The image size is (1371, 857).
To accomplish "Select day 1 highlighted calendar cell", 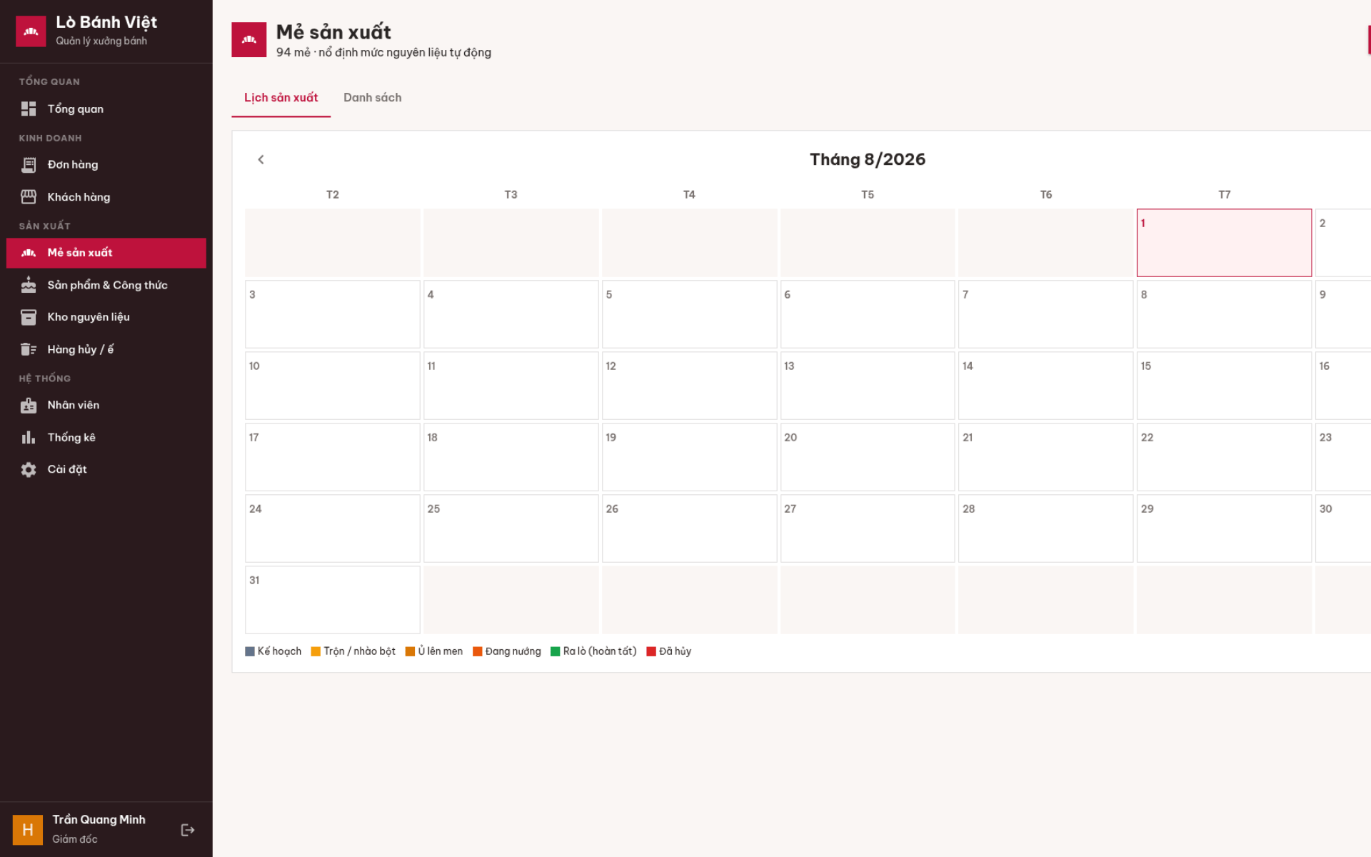I will pyautogui.click(x=1224, y=243).
